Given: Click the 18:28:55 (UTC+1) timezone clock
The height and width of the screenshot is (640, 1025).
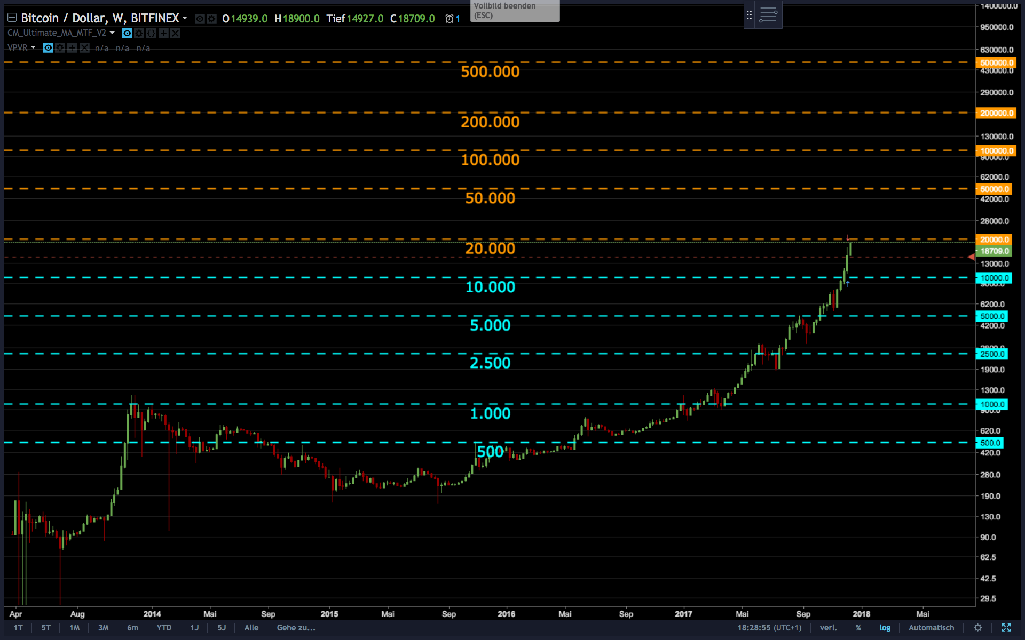Looking at the screenshot, I should click(x=769, y=628).
